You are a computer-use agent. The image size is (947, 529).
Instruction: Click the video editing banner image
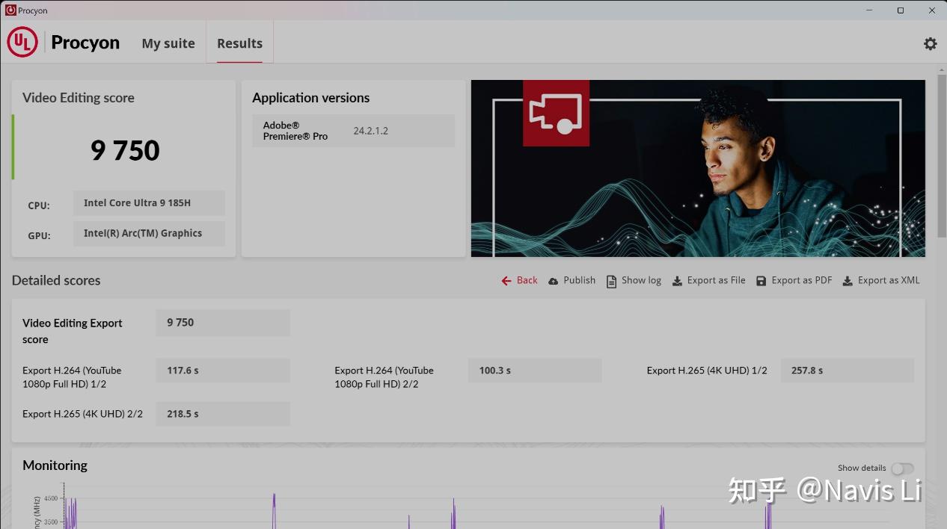click(698, 168)
